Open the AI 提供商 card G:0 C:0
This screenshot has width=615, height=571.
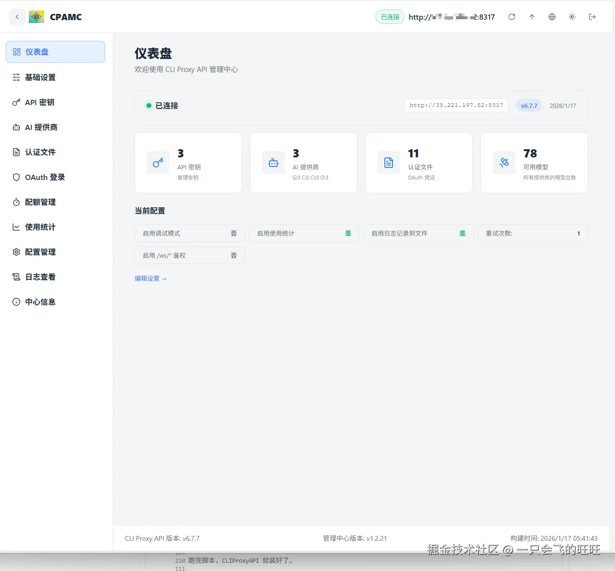pos(304,163)
